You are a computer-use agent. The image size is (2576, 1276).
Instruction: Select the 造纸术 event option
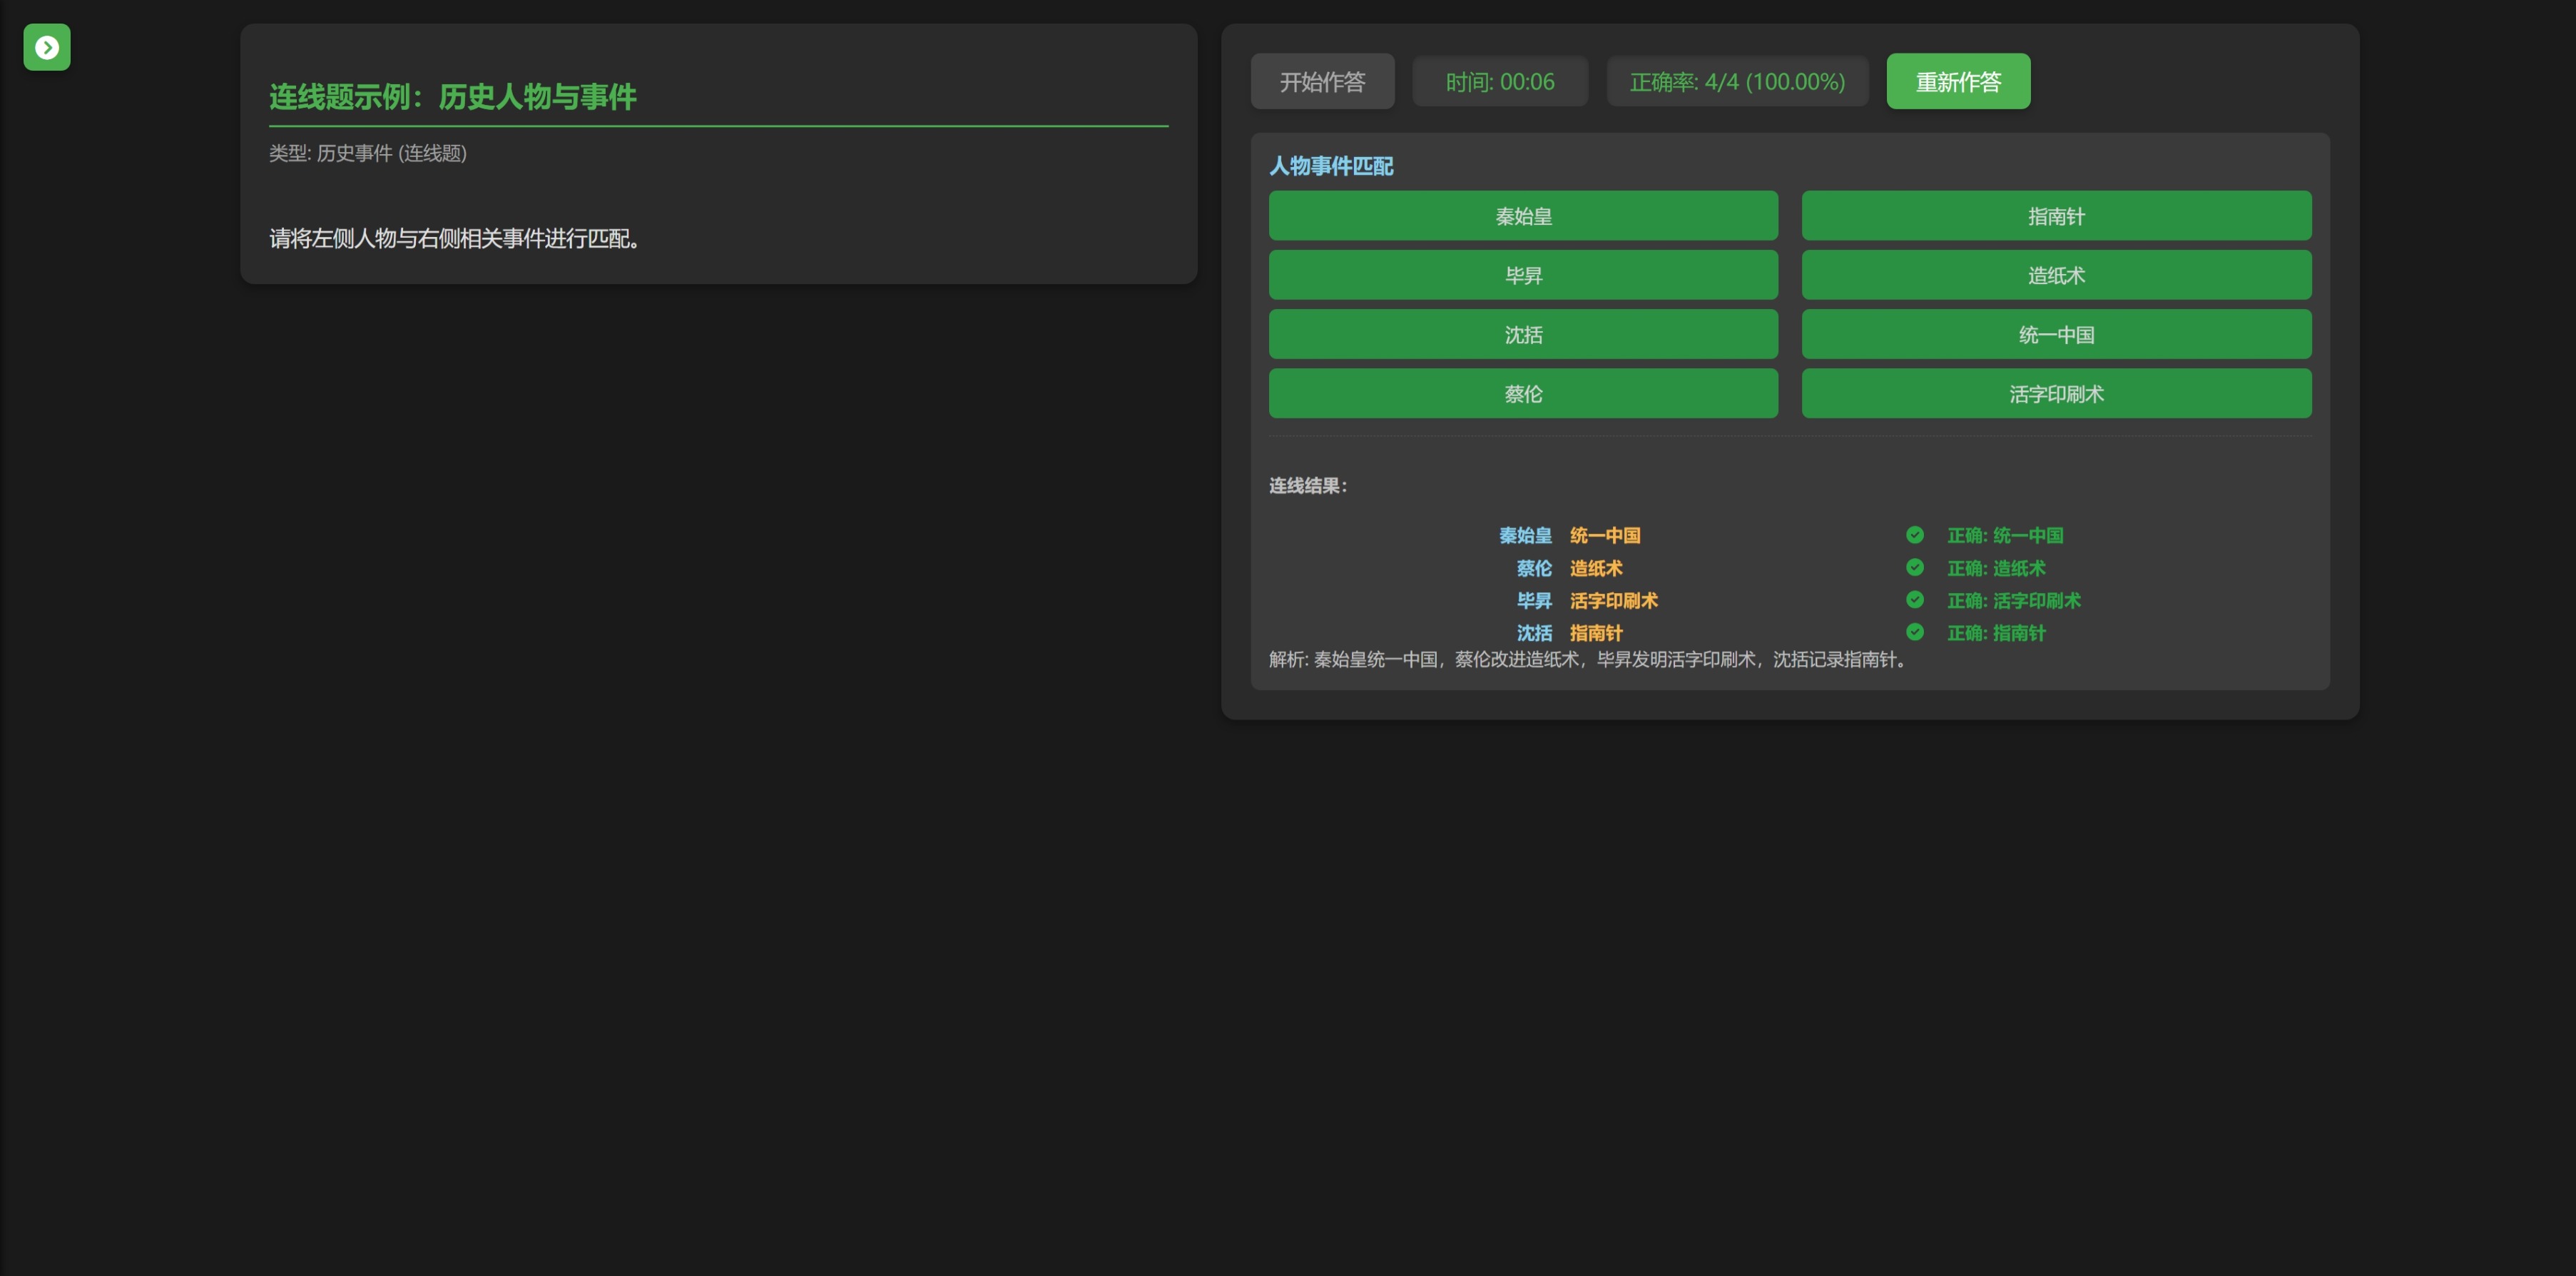[2055, 275]
